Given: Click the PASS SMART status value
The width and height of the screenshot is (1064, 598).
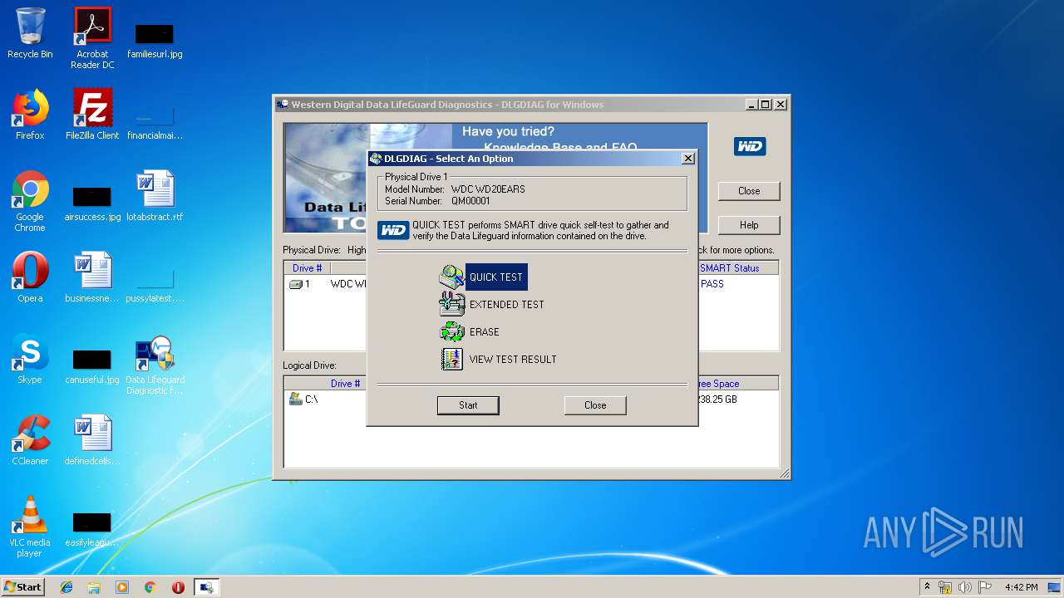Looking at the screenshot, I should point(712,284).
